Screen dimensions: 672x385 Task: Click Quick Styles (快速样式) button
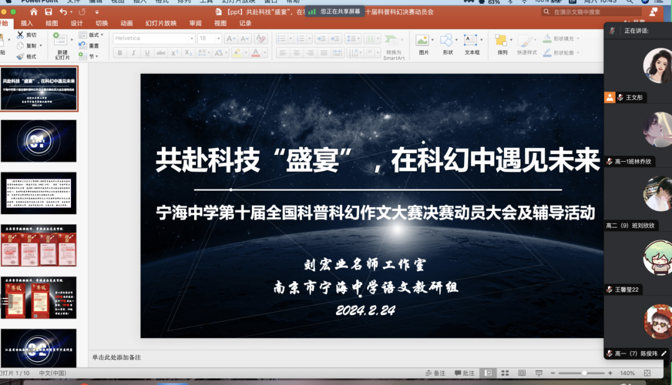(x=527, y=45)
